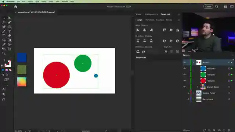Switch to the Transparency tab
Viewport: 235px width, 132px height.
coord(151,14)
